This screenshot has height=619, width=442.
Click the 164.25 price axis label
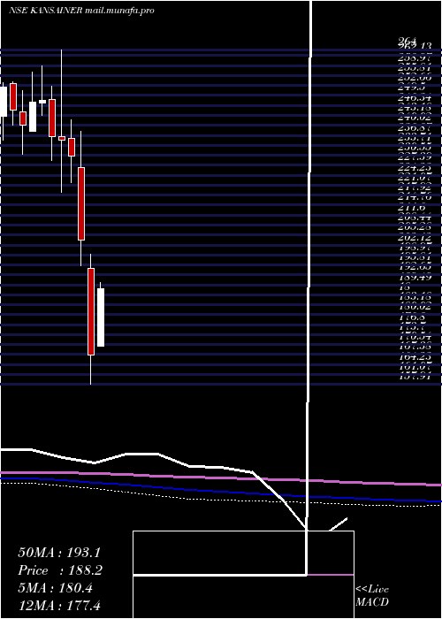click(414, 355)
